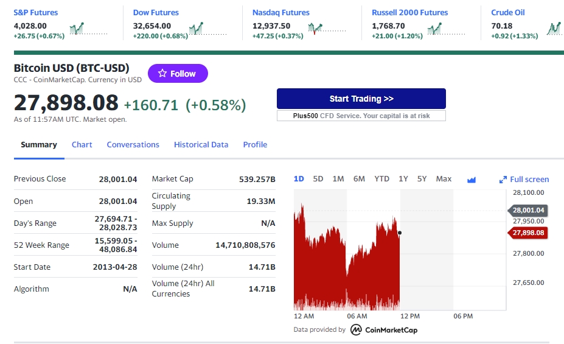Open the Plus500 CFD Service disclaimer link
The image size is (564, 344).
point(361,116)
